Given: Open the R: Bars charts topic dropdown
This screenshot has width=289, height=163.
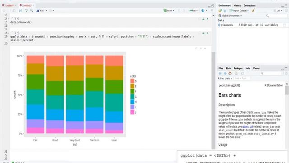Looking at the screenshot, I should click(225, 78).
